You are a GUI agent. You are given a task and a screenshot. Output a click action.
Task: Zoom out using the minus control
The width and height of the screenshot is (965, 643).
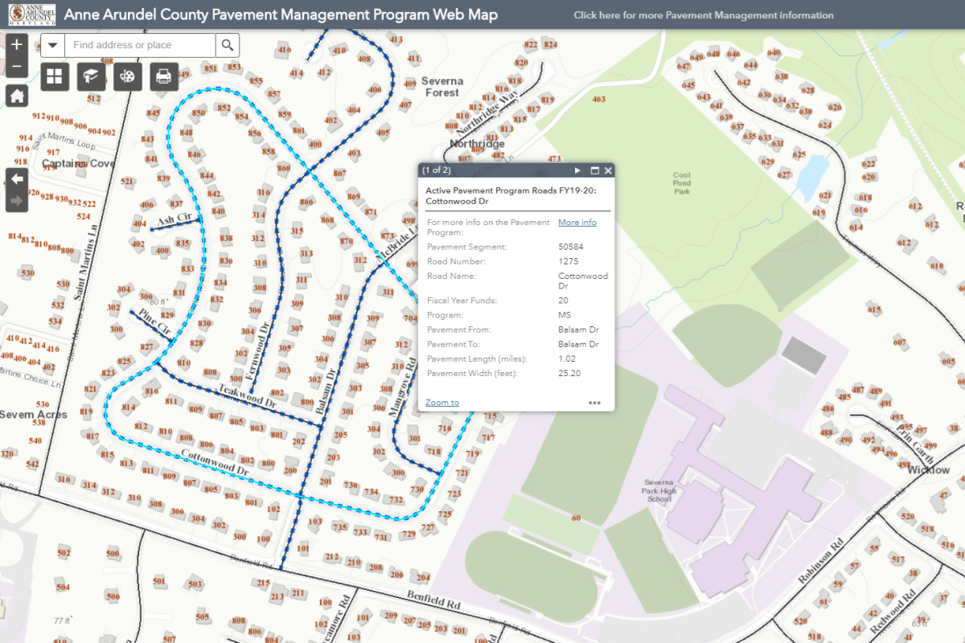[x=16, y=61]
